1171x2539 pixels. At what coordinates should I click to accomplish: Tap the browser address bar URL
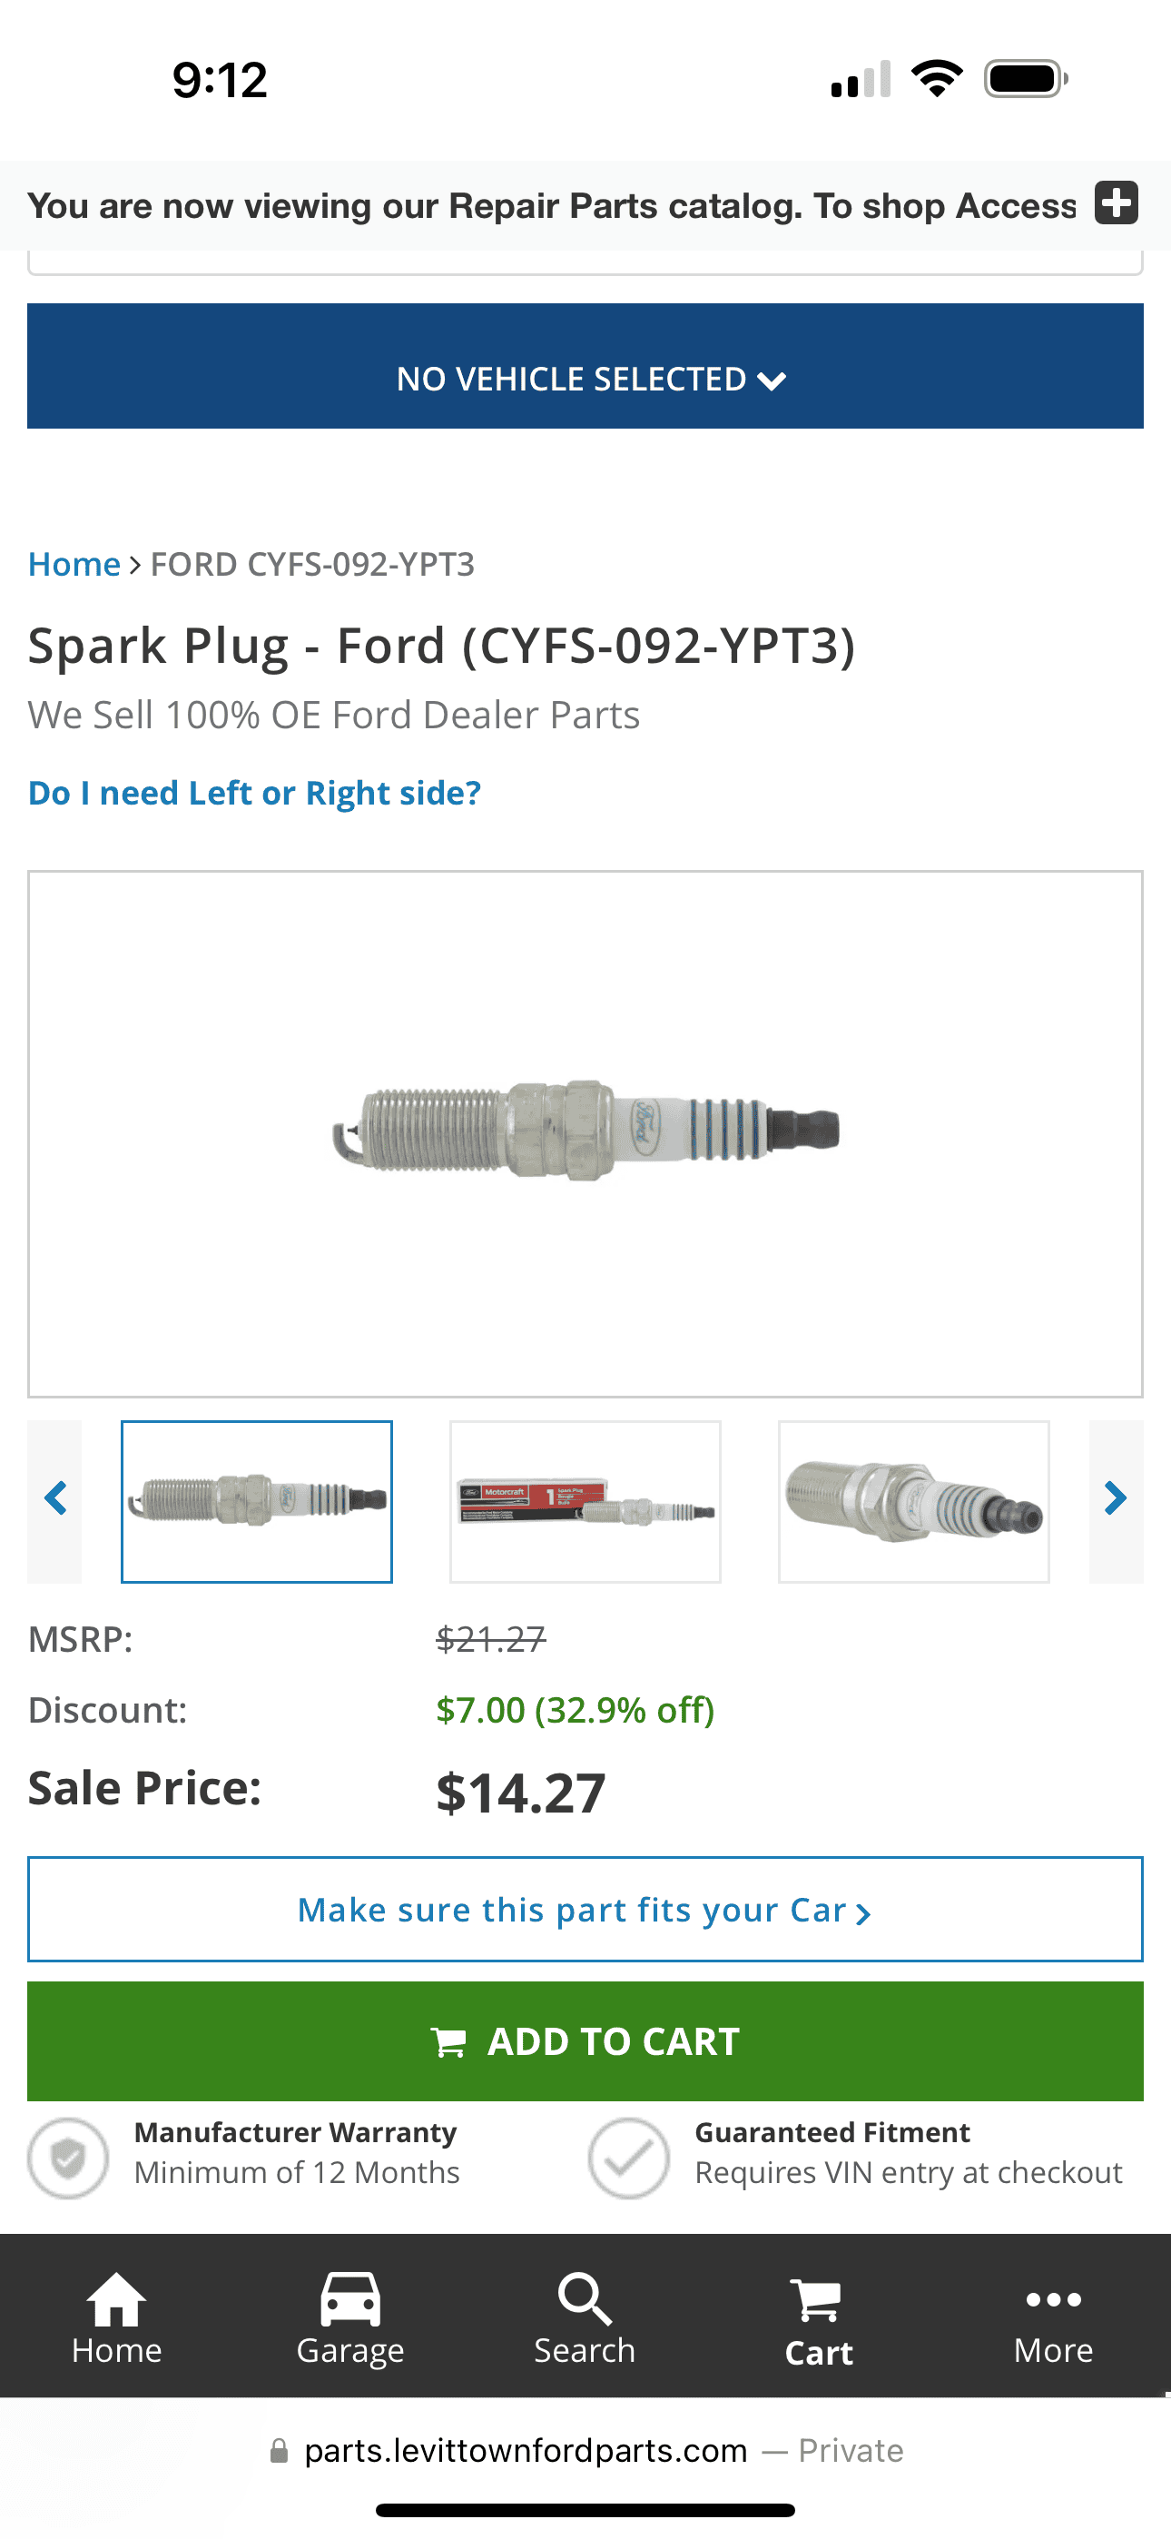pyautogui.click(x=526, y=2451)
